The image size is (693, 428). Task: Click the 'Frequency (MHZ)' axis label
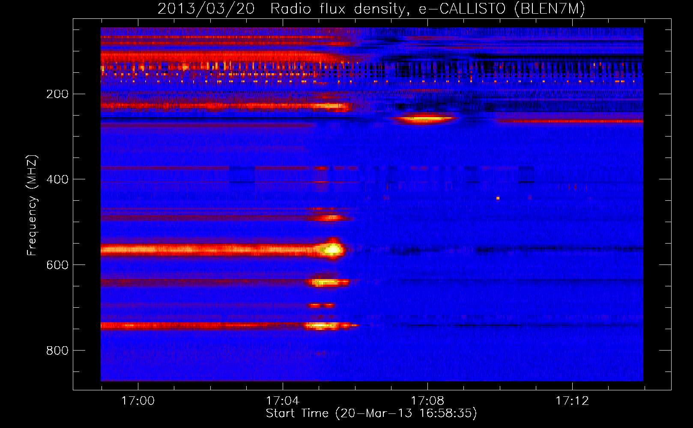coord(32,205)
